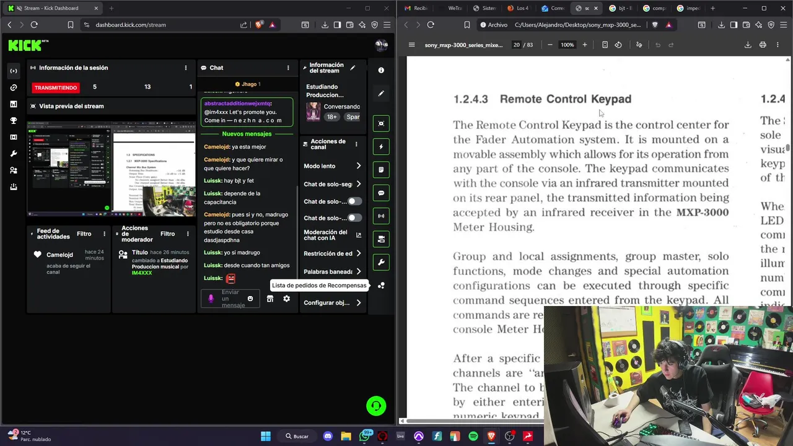Click the Filtro button in Feed de actividades
Image resolution: width=793 pixels, height=446 pixels.
pyautogui.click(x=84, y=234)
